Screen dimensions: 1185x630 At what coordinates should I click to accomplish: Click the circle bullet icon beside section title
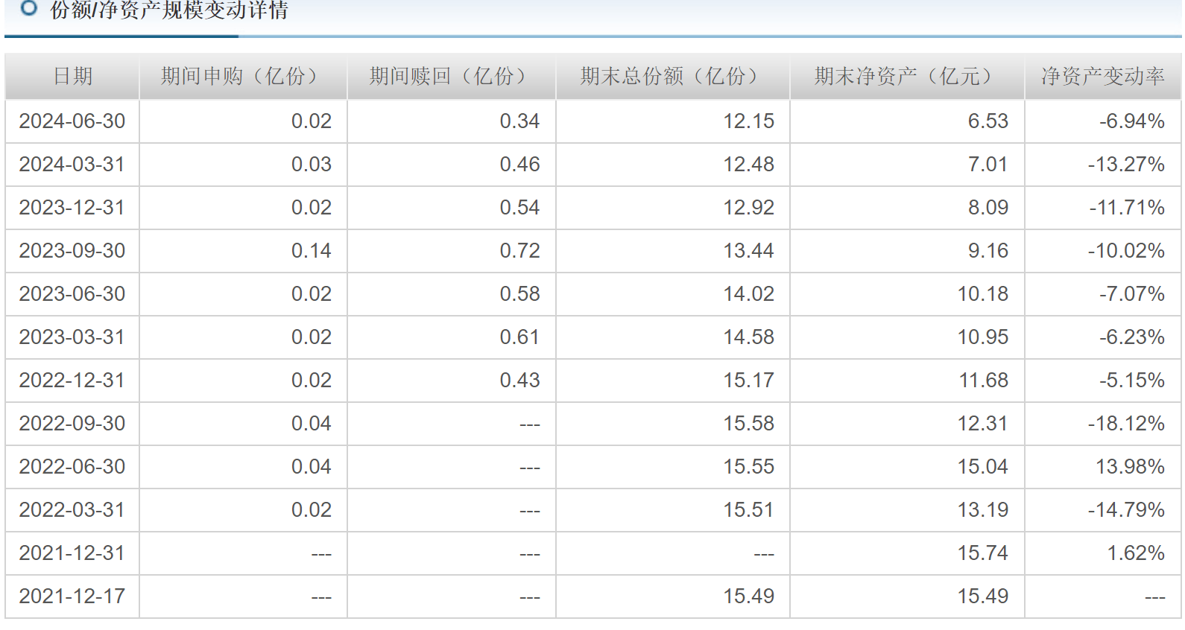28,8
